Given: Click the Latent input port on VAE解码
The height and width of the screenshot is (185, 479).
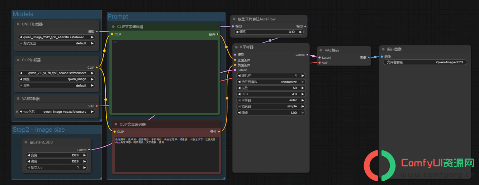Looking at the screenshot, I should click(319, 58).
